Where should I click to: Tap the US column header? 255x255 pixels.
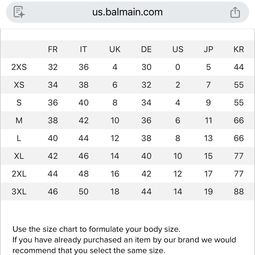(178, 49)
